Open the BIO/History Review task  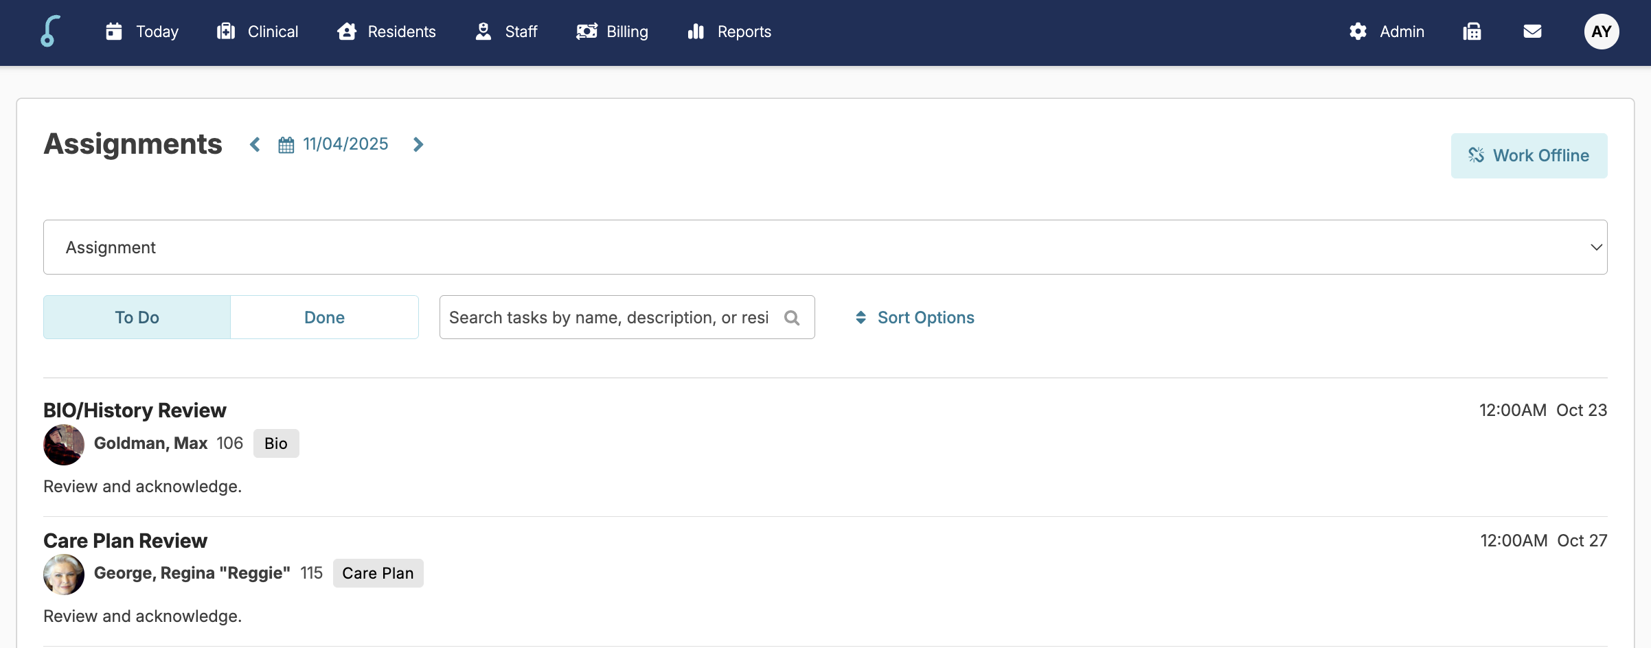click(x=135, y=410)
